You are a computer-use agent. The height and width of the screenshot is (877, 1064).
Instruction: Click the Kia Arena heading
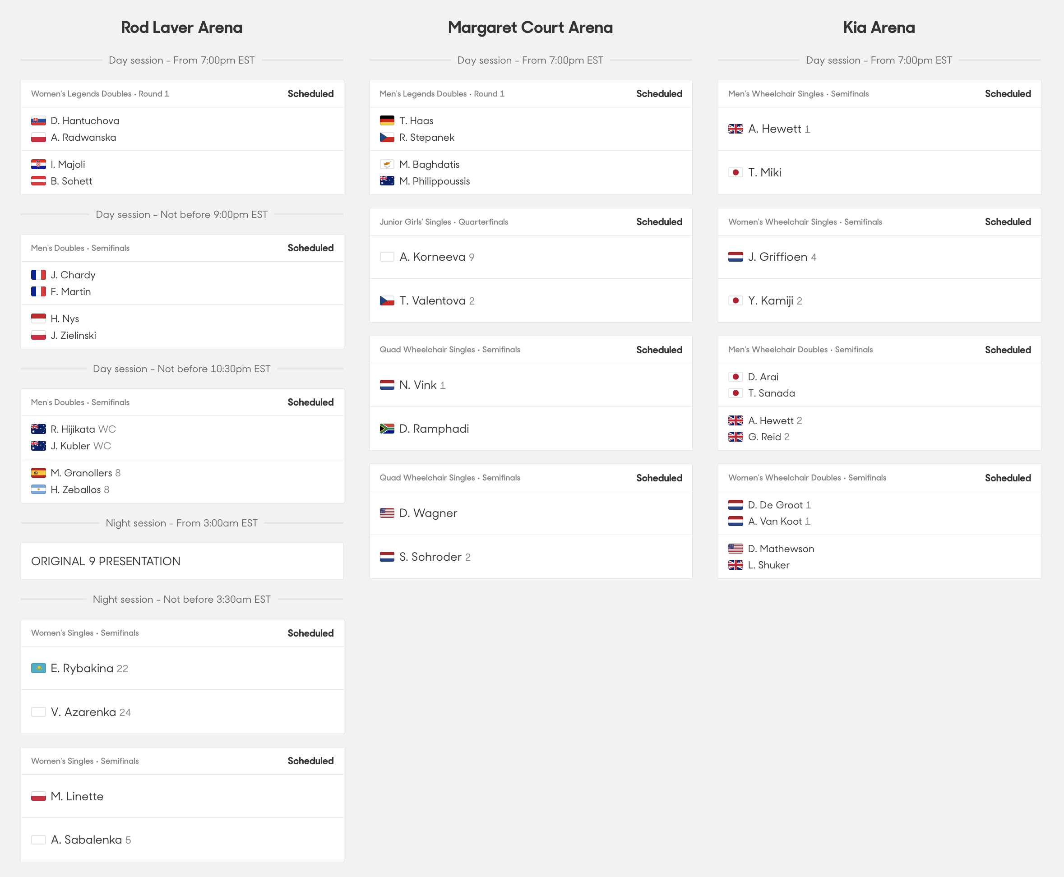[879, 27]
